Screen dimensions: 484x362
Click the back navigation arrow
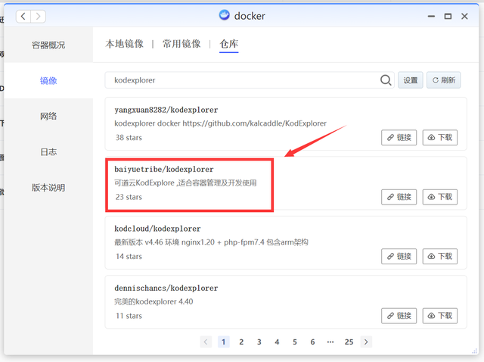tap(23, 17)
